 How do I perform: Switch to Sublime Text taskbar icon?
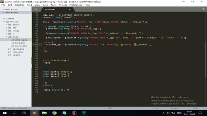click(x=35, y=113)
